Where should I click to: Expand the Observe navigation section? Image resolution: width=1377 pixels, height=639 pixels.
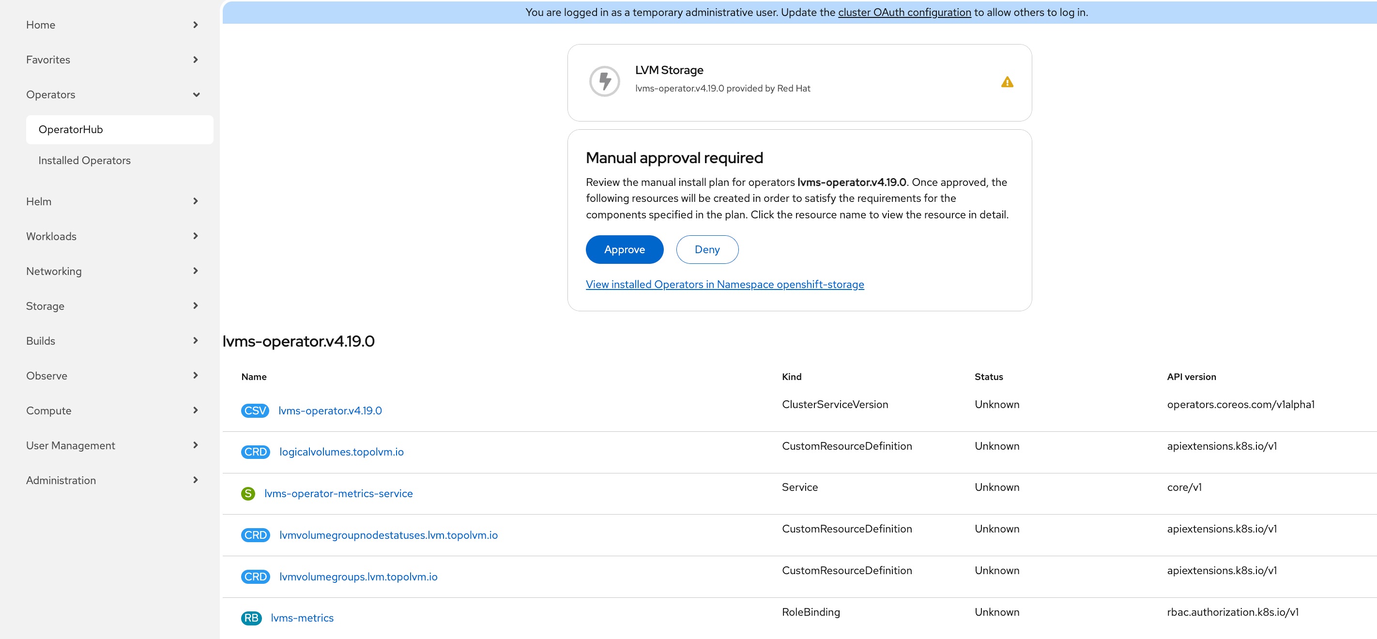[x=112, y=376]
